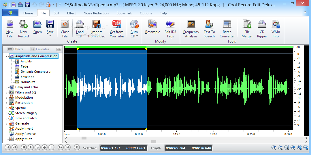Click the pause playback button

pos(51,147)
